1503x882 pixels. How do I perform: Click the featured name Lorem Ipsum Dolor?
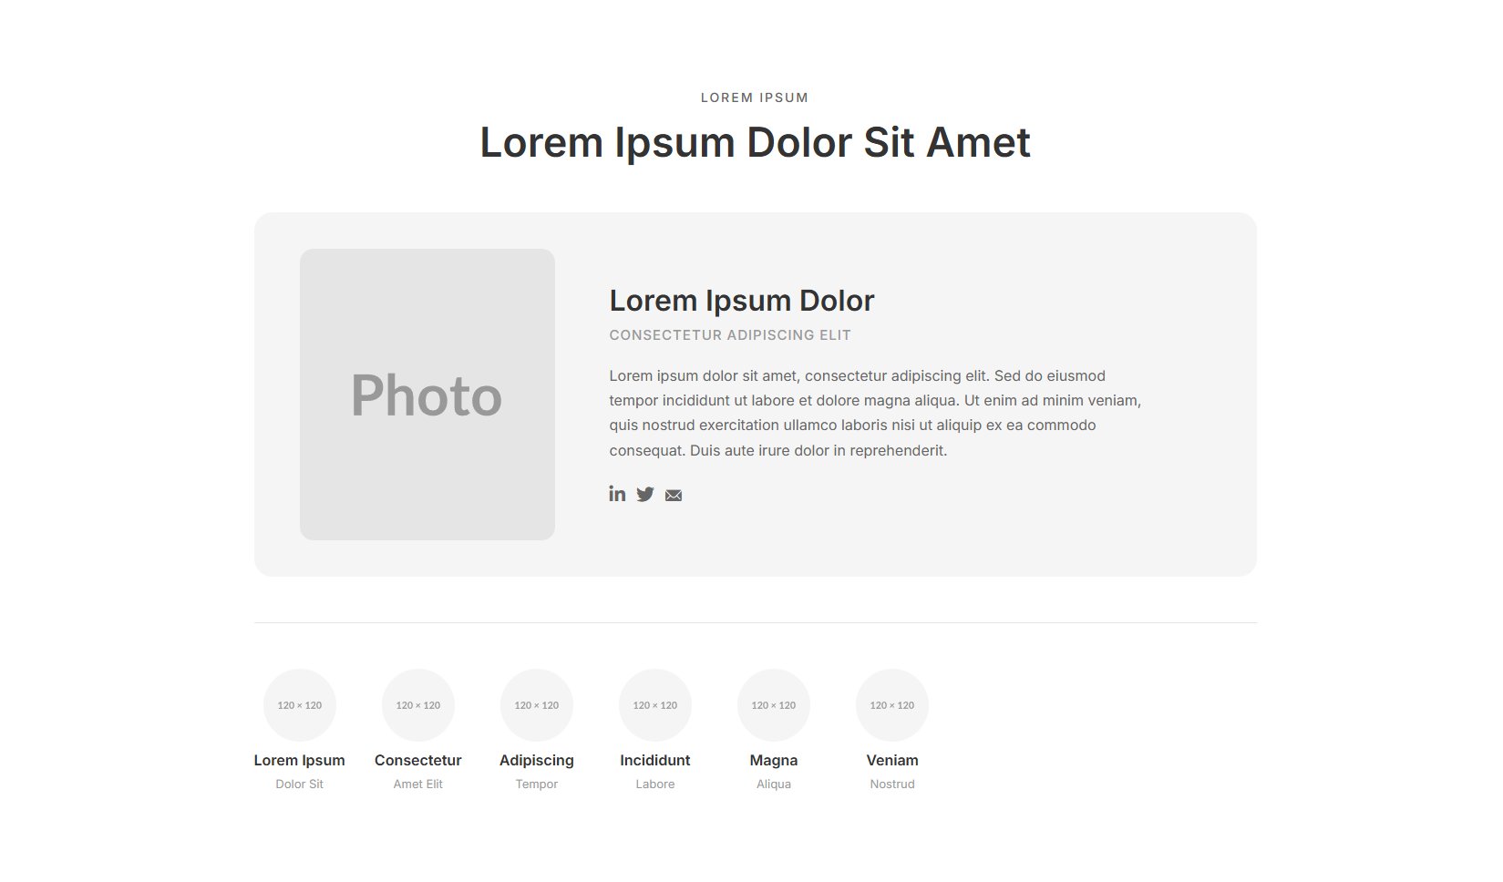point(741,301)
